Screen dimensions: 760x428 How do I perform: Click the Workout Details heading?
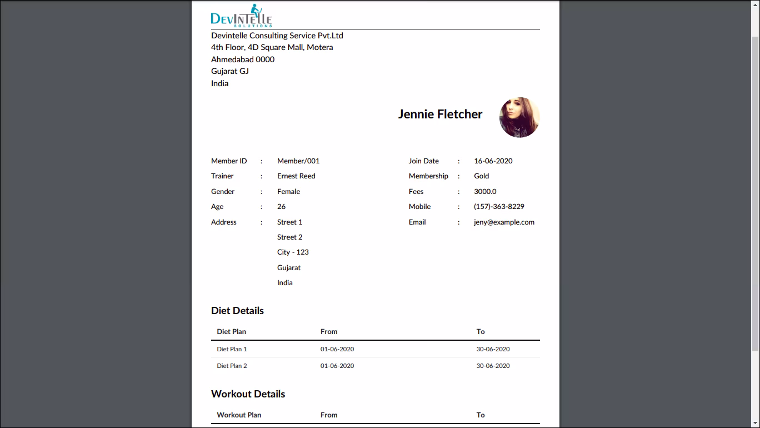pos(248,394)
